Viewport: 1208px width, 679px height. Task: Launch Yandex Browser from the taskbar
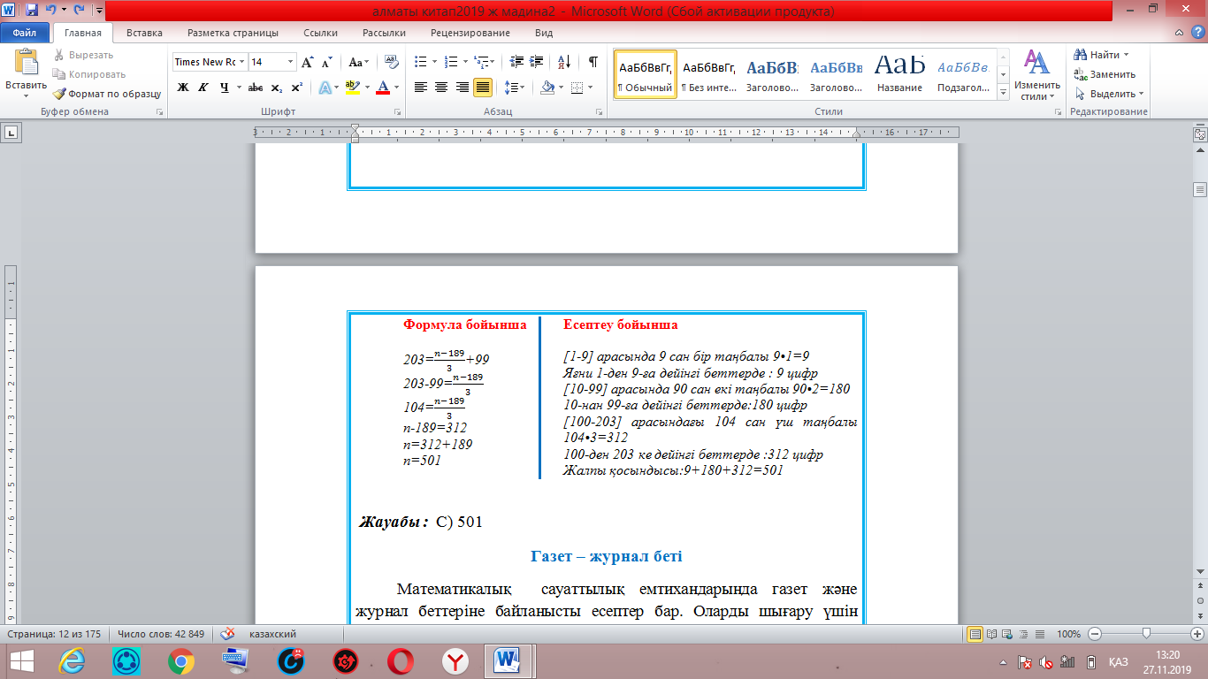[x=455, y=661]
